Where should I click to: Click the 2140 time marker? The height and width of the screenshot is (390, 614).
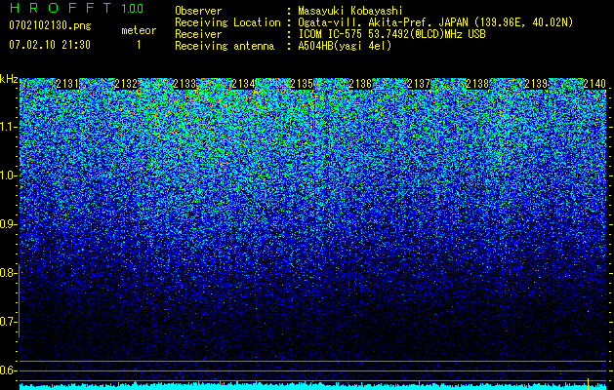coord(594,84)
